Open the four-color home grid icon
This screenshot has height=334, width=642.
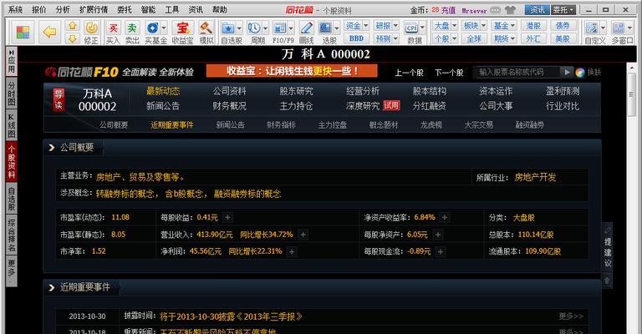23,33
